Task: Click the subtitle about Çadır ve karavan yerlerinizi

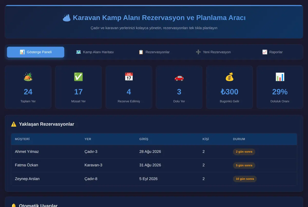Action: (x=154, y=28)
